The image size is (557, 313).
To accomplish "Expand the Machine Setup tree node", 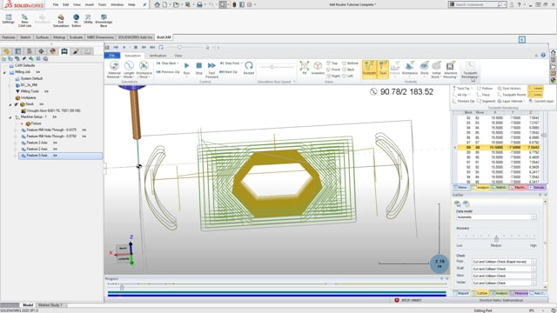I will 10,117.
